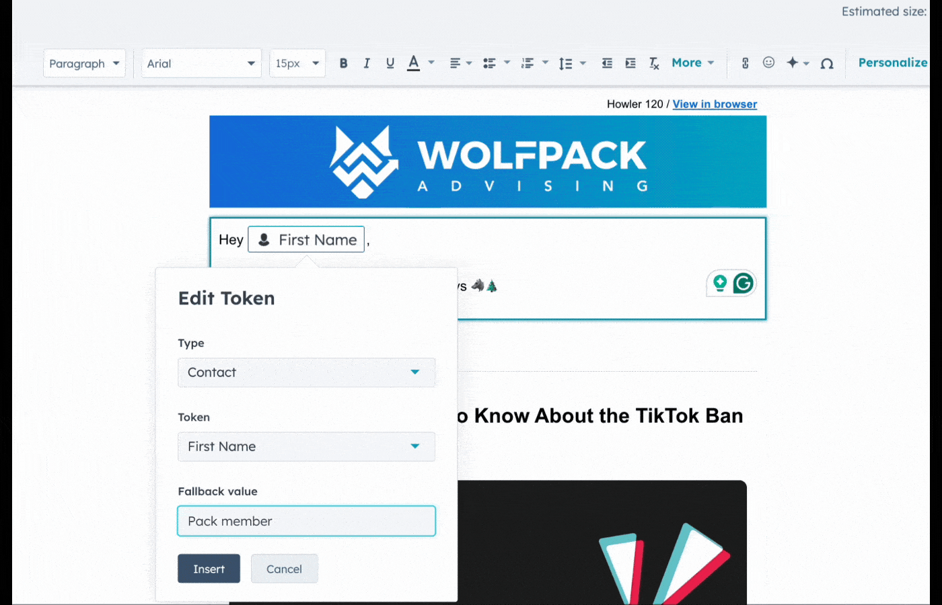Open the numbered list options
942x605 pixels.
pyautogui.click(x=535, y=63)
